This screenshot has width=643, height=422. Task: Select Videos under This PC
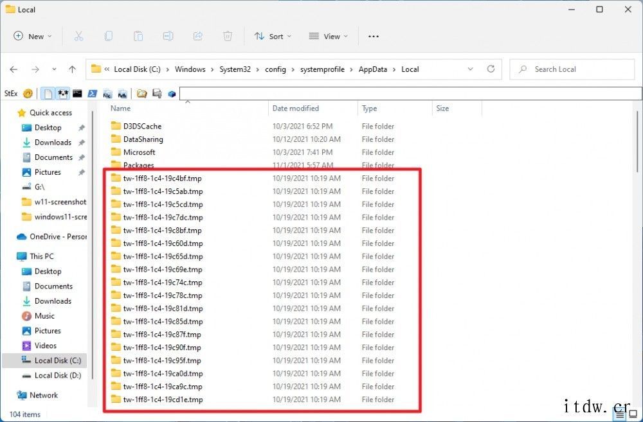pos(39,346)
